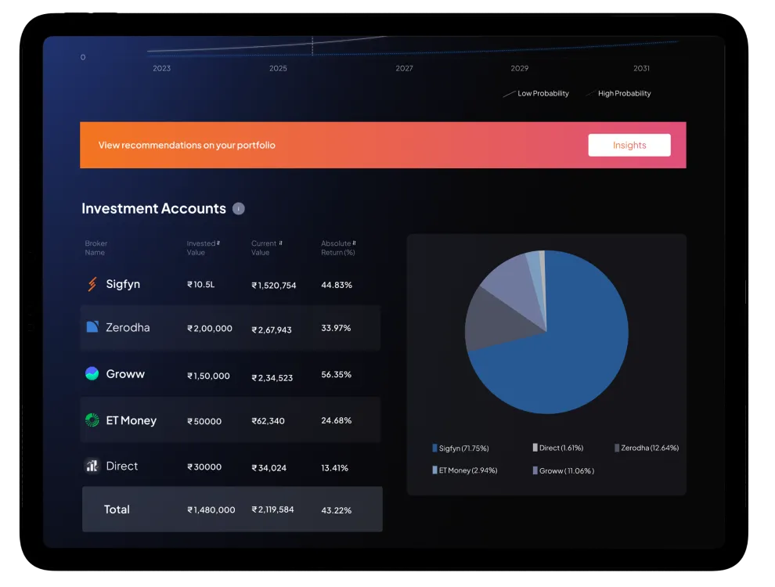
Task: Click Sigfyn return 44.83%
Action: [337, 285]
